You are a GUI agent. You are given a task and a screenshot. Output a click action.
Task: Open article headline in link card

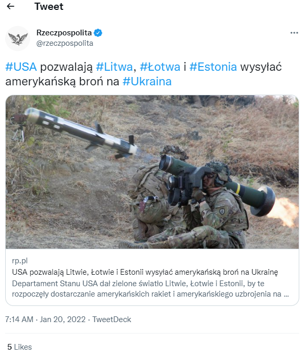145,272
